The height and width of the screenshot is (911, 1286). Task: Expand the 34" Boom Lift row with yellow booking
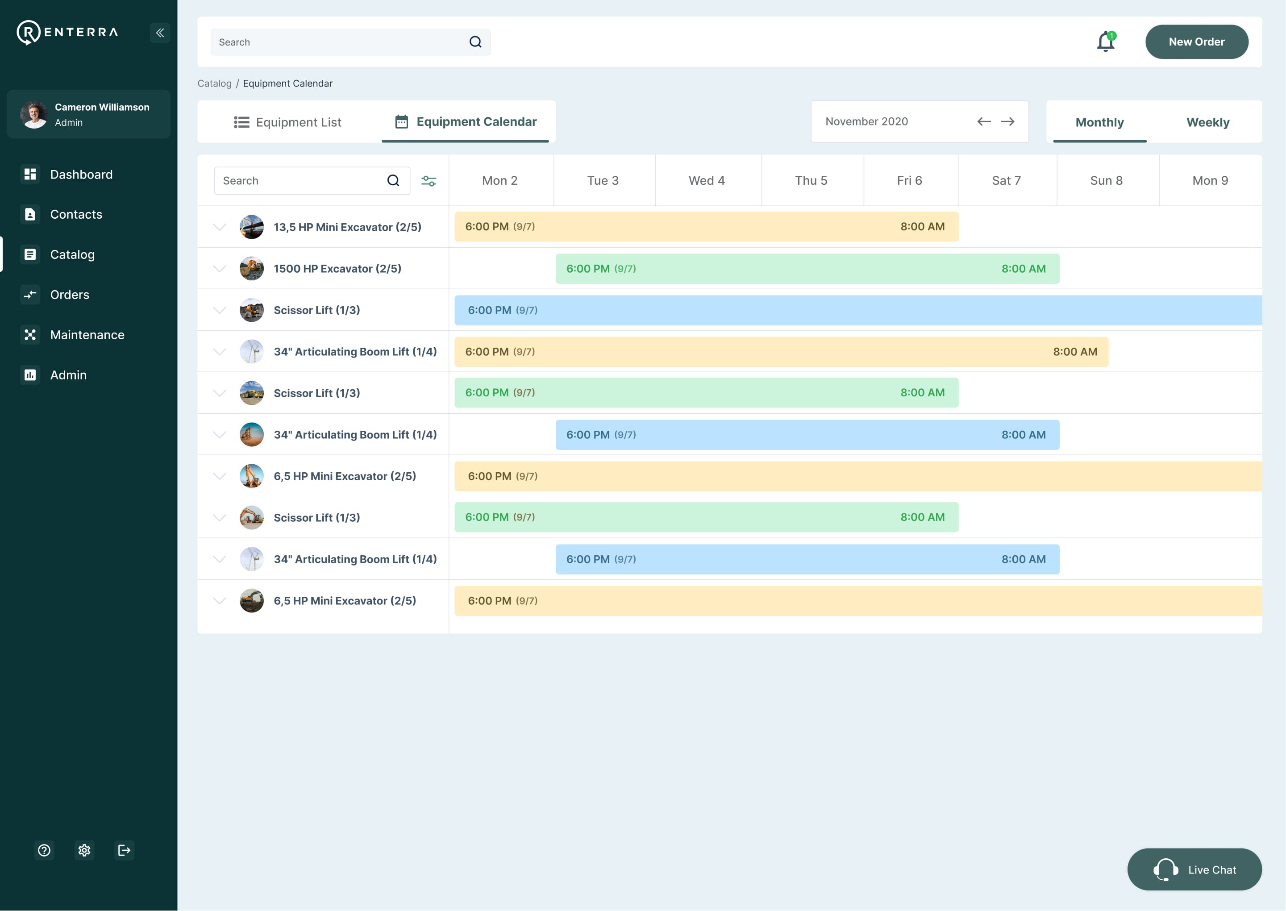[220, 352]
